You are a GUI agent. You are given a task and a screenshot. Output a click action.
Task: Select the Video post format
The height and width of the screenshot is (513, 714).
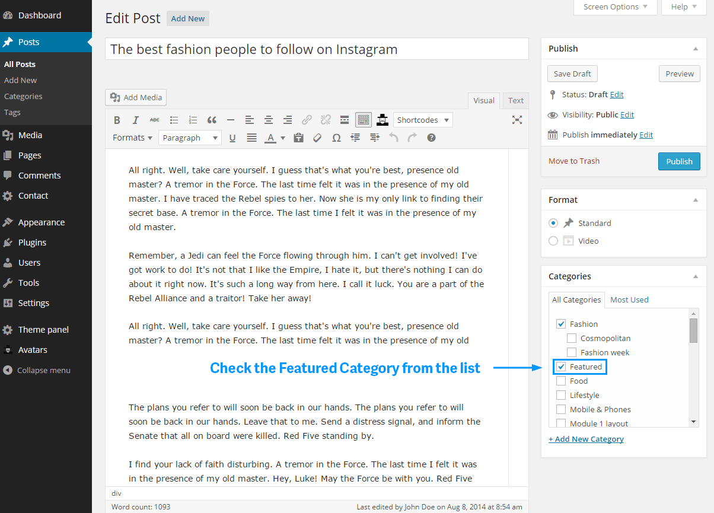click(553, 241)
